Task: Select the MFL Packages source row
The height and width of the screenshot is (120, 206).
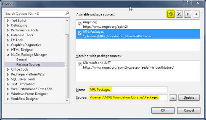Action: (x=138, y=34)
